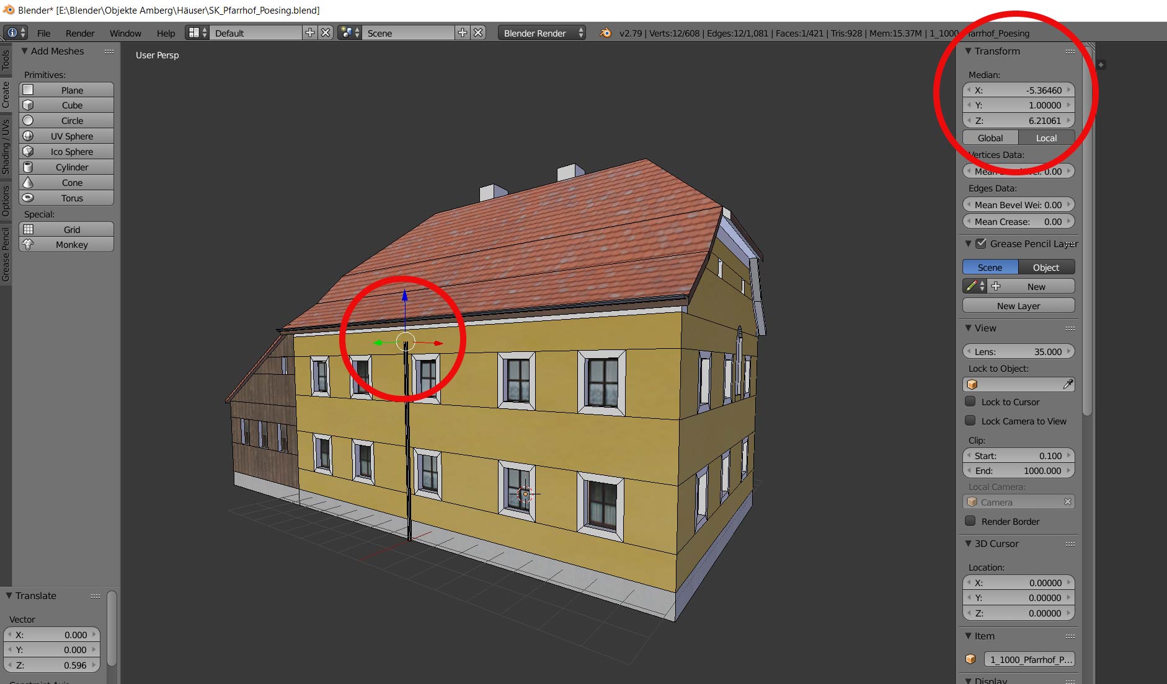Open the File menu
Screen dimensions: 1167x684
43,33
